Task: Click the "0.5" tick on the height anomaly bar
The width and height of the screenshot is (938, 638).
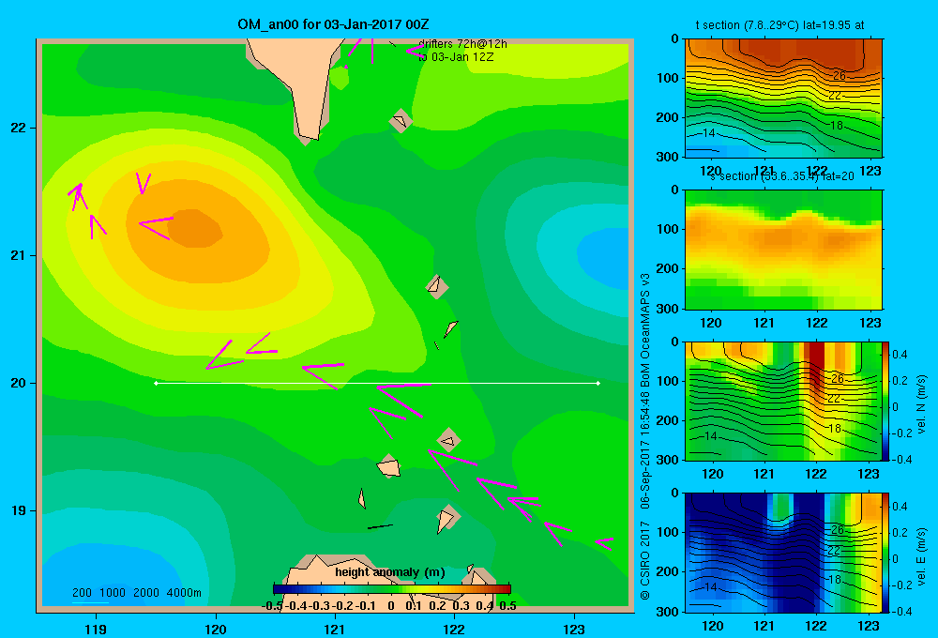Action: [x=507, y=606]
